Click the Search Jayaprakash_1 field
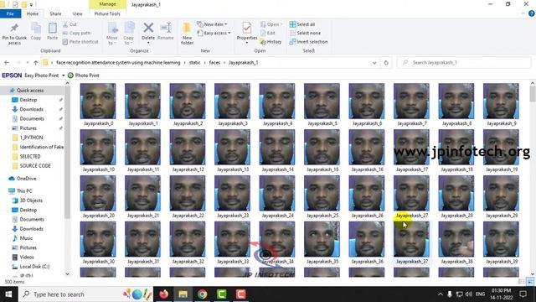Image resolution: width=536 pixels, height=302 pixels. point(464,63)
